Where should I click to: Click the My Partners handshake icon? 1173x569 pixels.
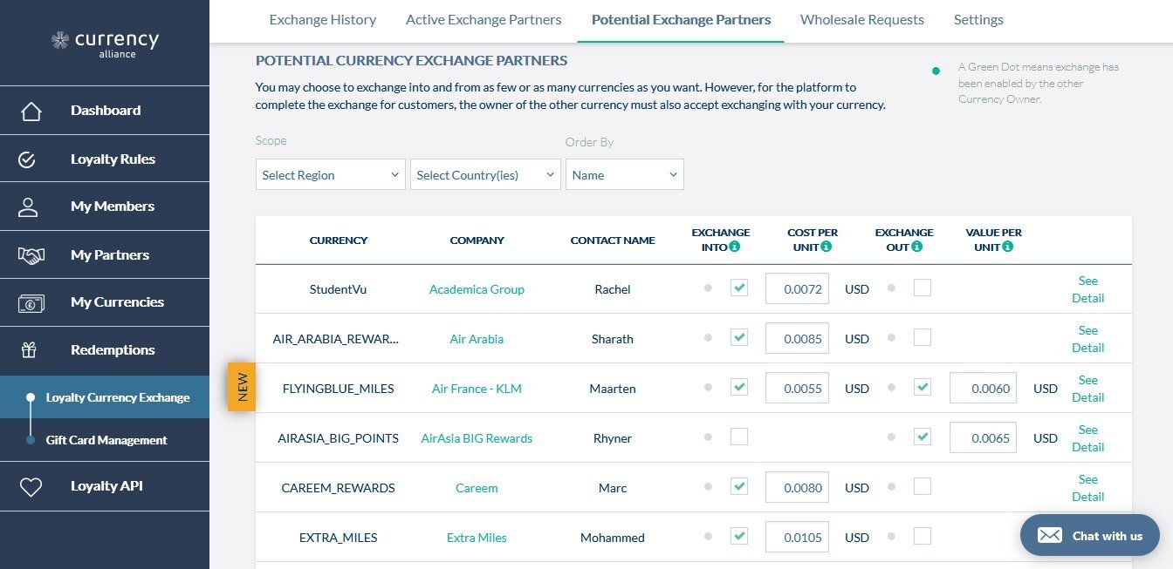click(31, 255)
